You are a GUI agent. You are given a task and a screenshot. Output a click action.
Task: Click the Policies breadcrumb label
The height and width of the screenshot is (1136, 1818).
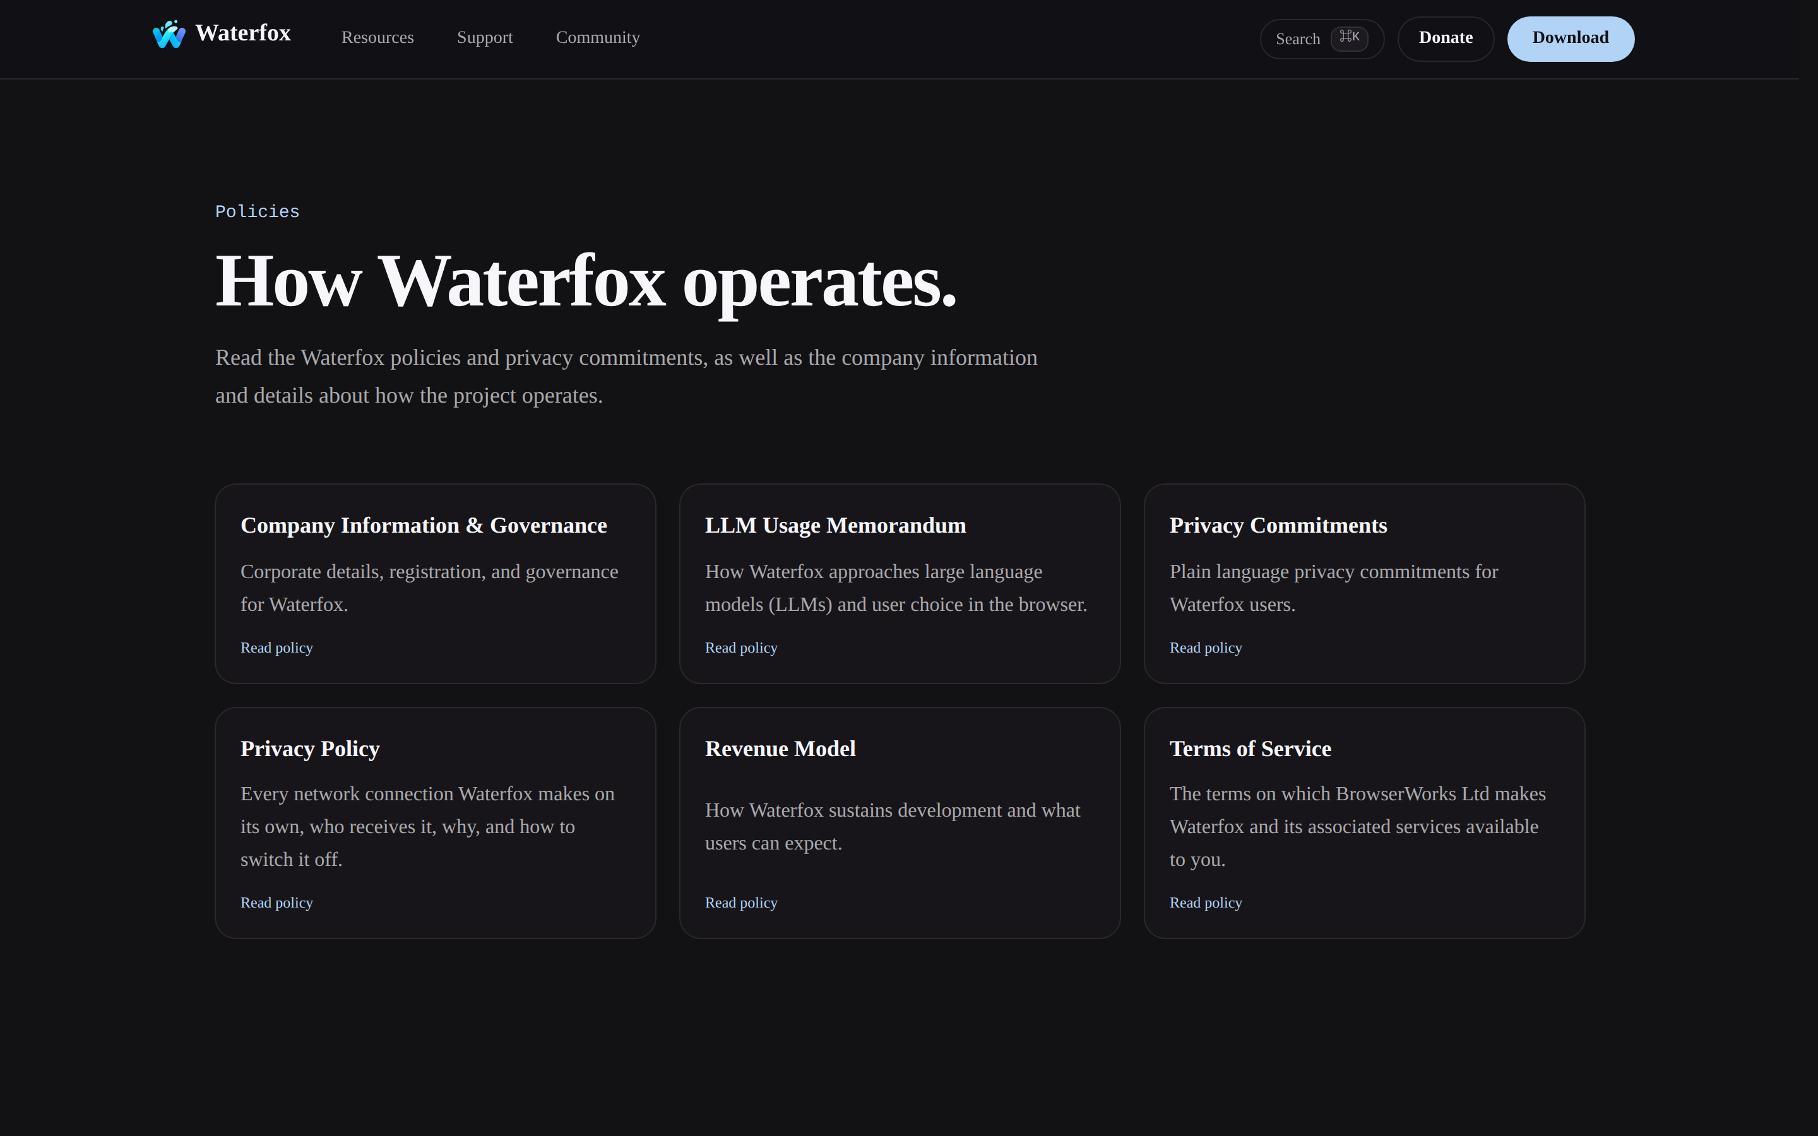[257, 212]
